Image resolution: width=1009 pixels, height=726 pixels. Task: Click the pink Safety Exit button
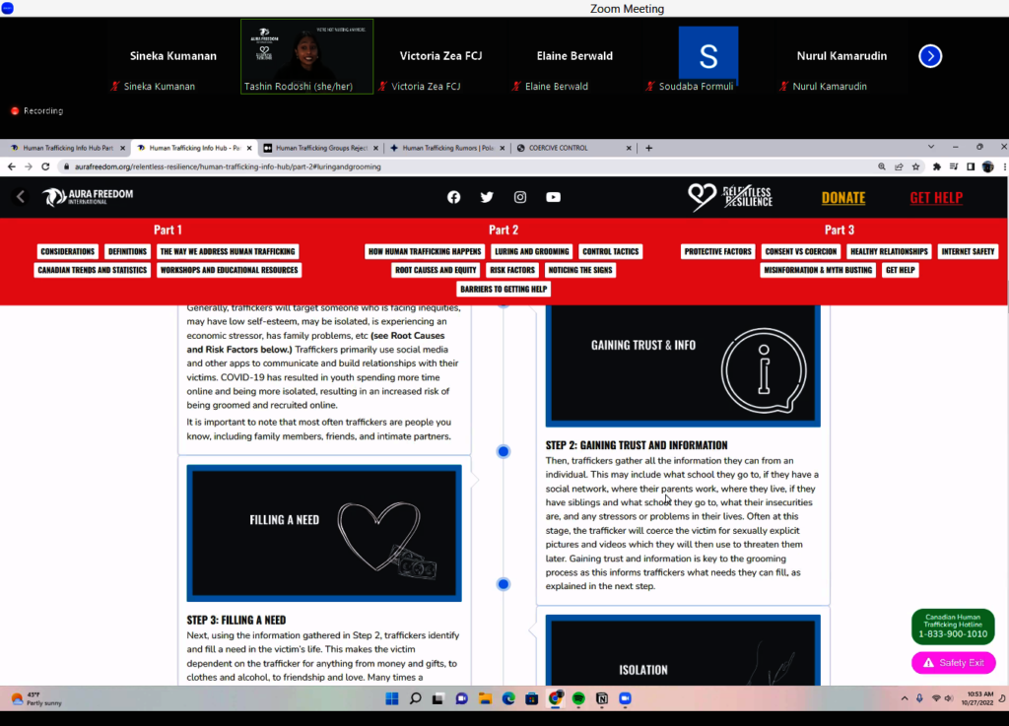[954, 662]
